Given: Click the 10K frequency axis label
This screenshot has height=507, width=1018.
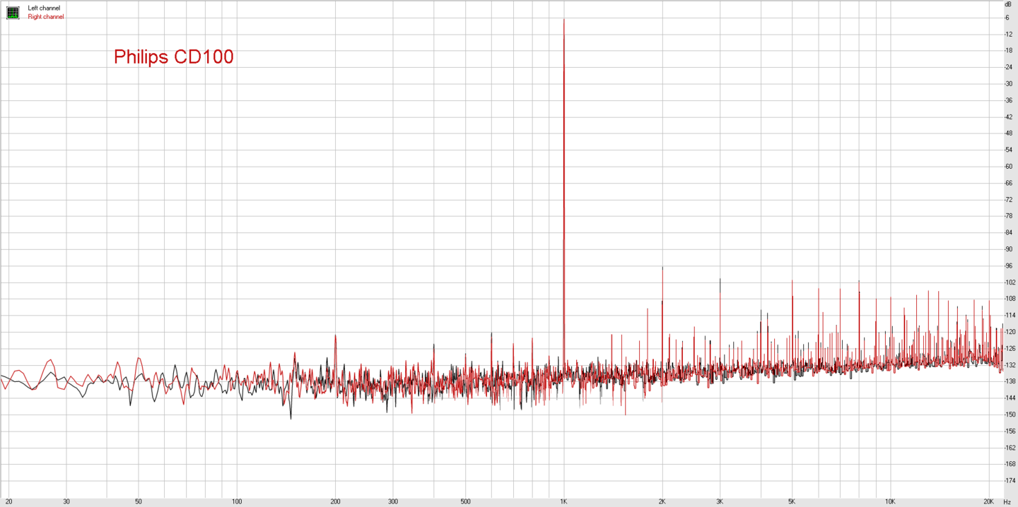Looking at the screenshot, I should tap(890, 502).
